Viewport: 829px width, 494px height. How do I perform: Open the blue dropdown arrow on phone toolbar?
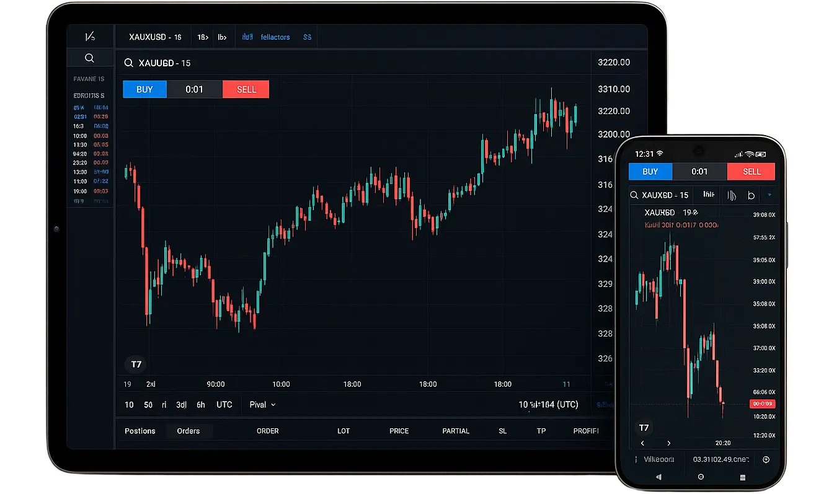pyautogui.click(x=769, y=195)
